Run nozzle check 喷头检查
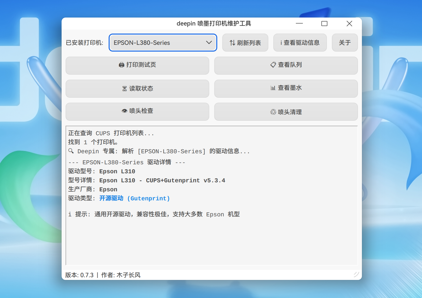 click(x=137, y=111)
